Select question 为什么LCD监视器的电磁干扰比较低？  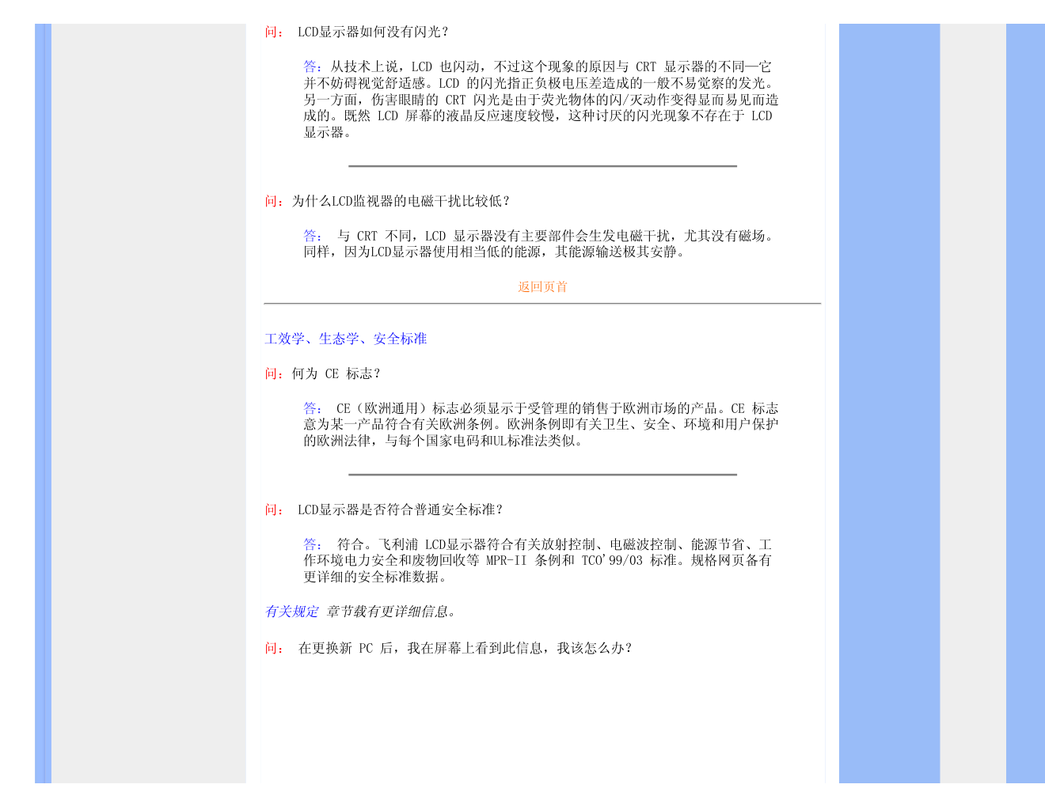[401, 201]
